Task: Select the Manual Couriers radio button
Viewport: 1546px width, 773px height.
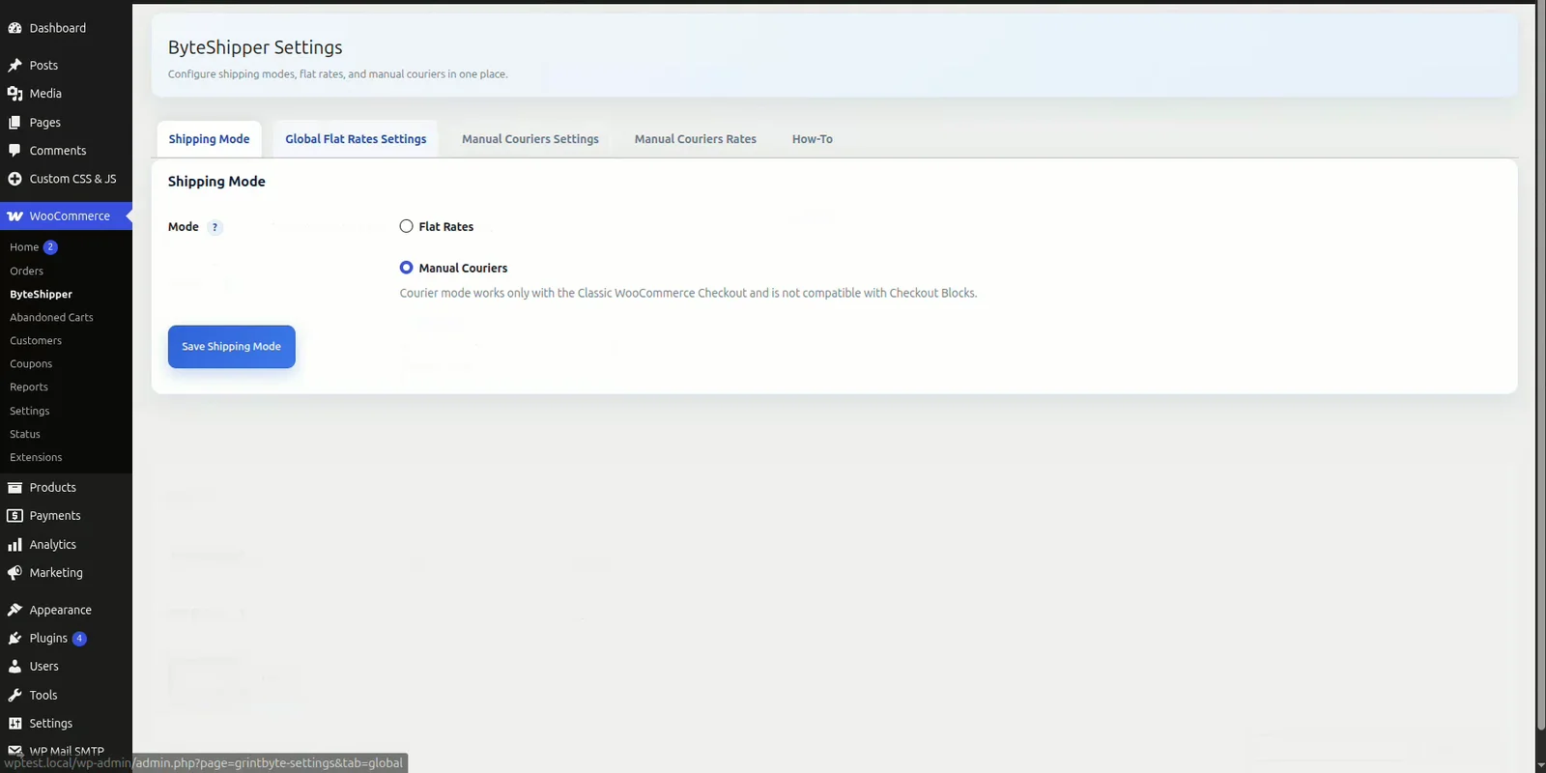Action: pos(406,268)
